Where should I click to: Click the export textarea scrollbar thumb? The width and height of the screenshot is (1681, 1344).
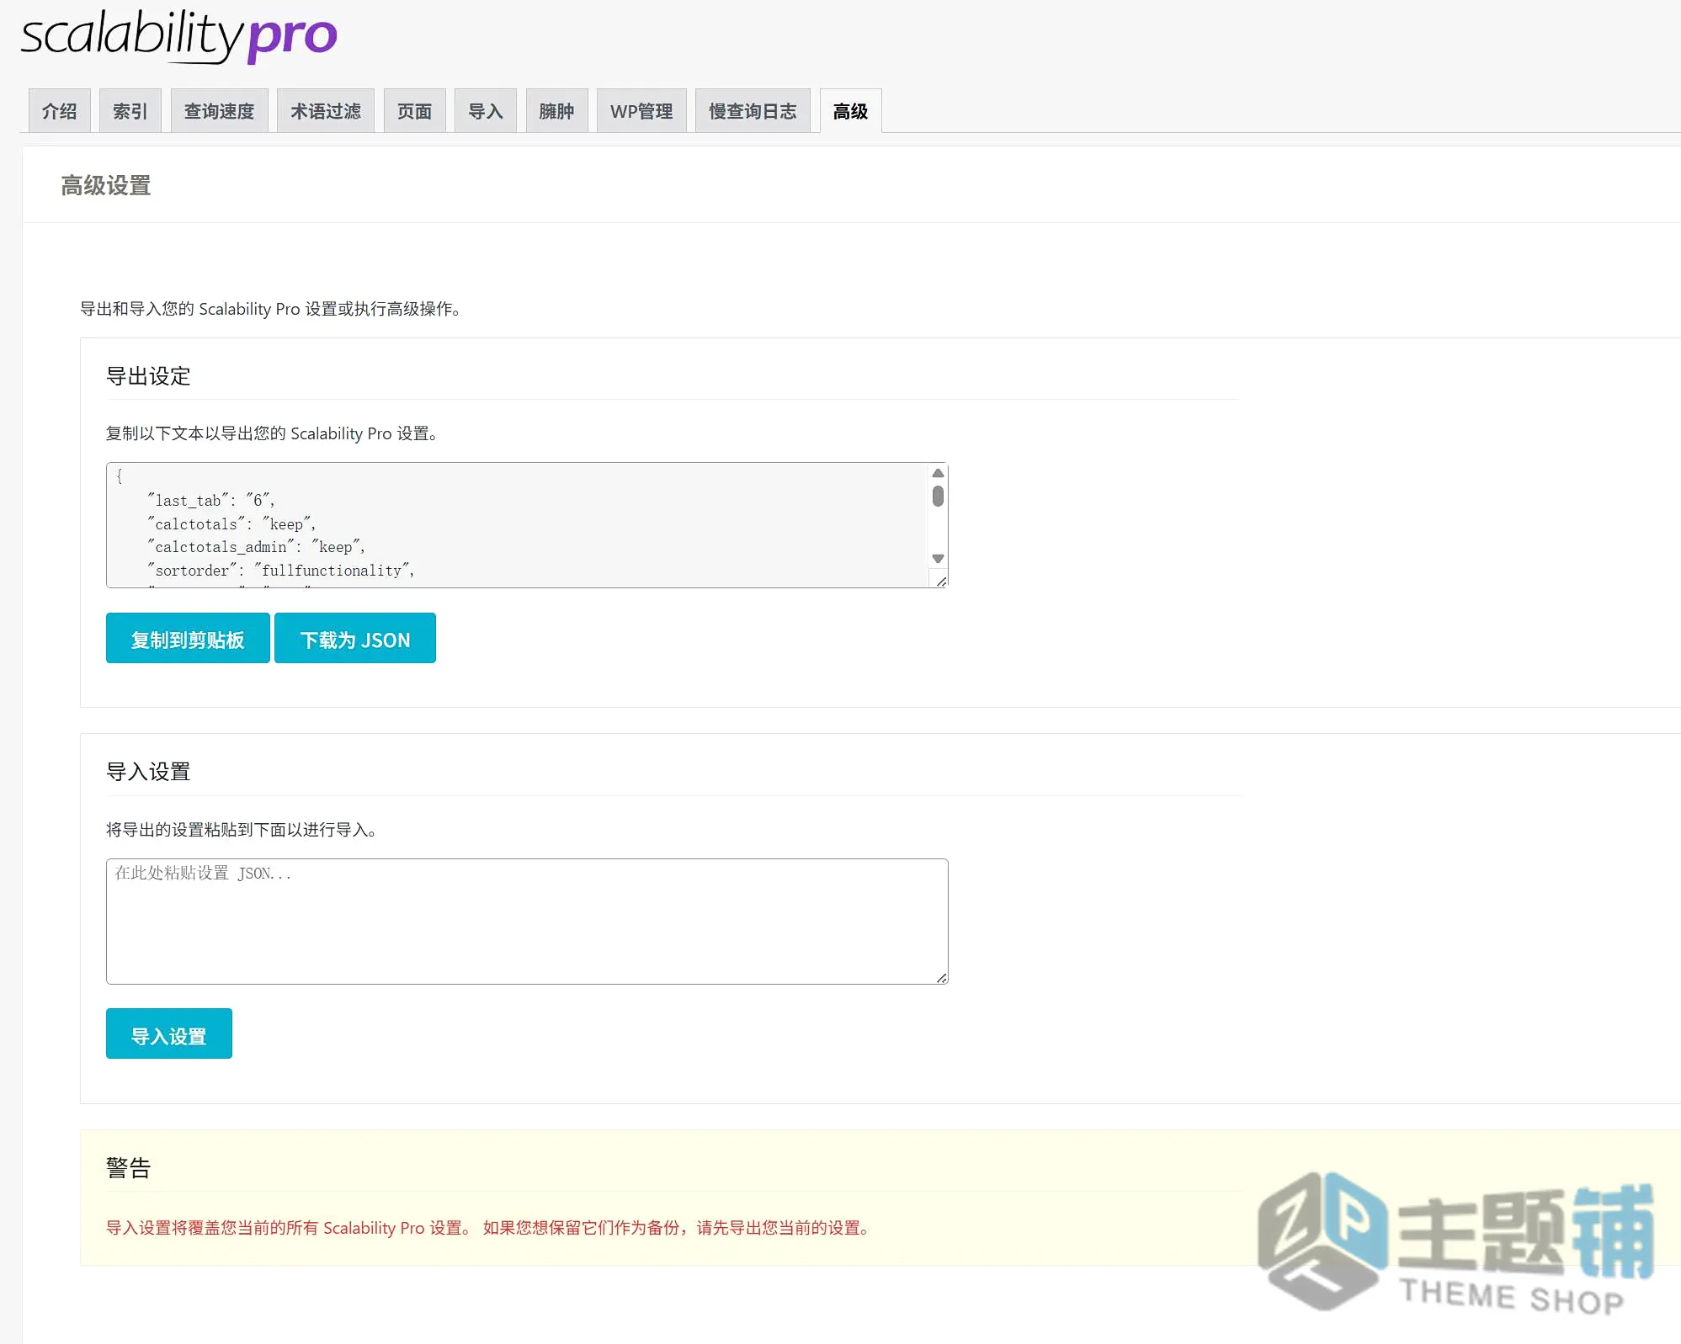938,497
